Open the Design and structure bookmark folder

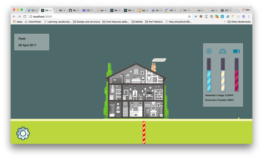point(86,22)
